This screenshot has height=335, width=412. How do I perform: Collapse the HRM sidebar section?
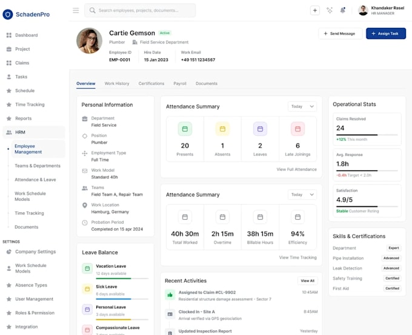[34, 132]
